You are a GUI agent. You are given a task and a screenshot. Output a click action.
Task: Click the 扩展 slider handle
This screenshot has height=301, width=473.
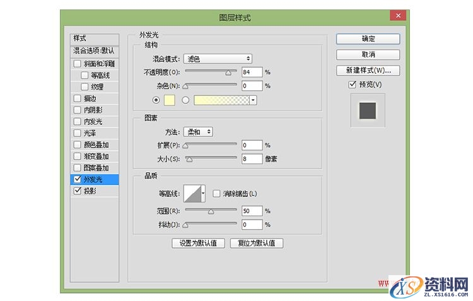185,146
